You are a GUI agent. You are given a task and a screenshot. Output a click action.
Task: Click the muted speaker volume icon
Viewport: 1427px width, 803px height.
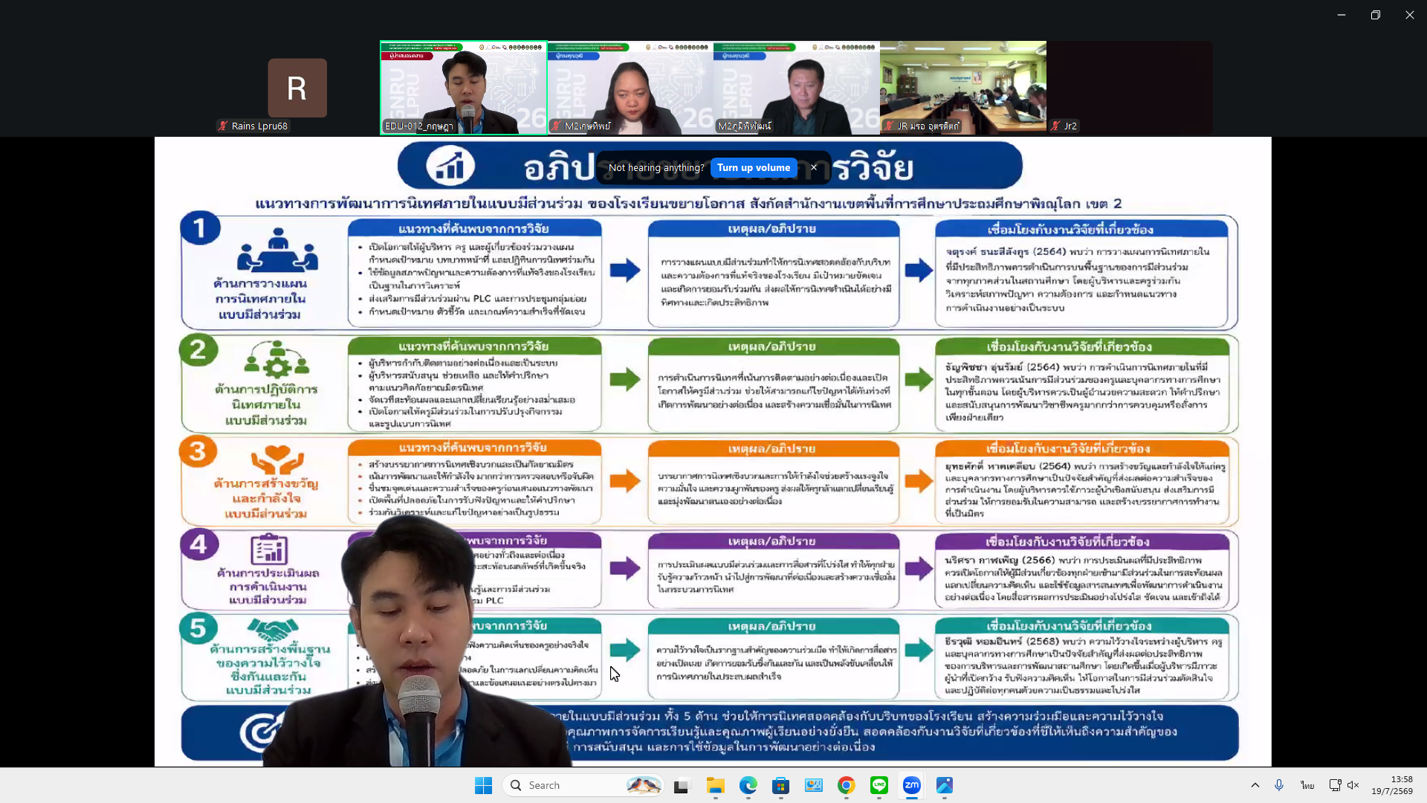coord(1353,785)
